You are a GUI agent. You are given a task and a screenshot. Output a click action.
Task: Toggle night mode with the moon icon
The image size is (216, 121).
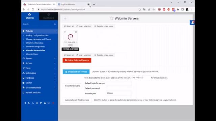29,103
